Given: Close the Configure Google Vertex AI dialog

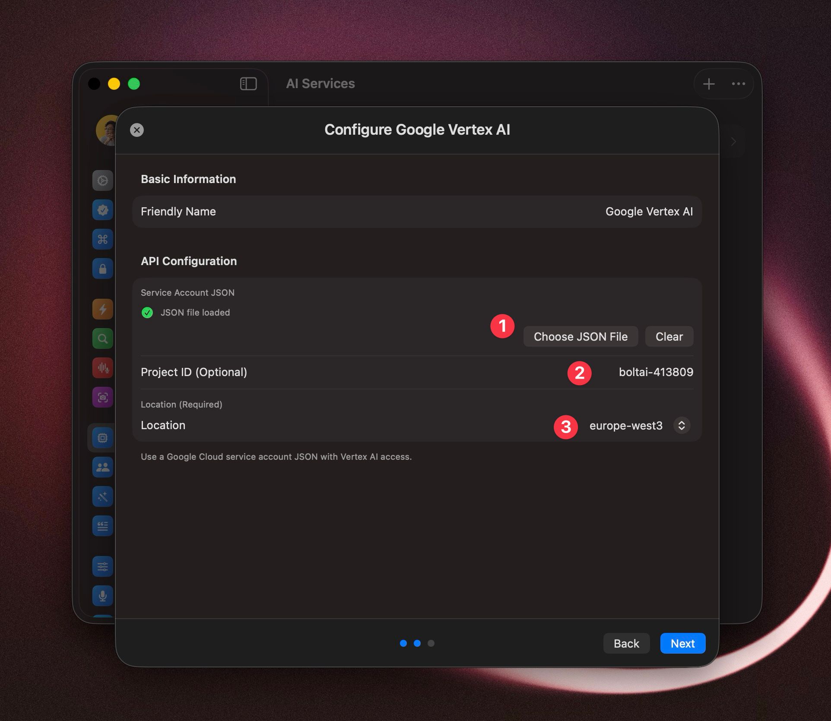Looking at the screenshot, I should (x=137, y=130).
